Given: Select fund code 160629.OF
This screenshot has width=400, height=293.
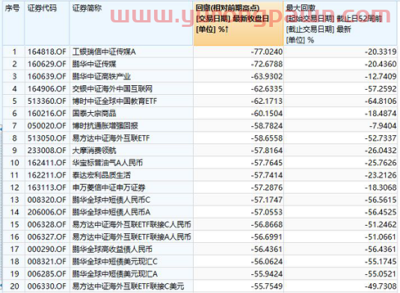Looking at the screenshot, I should (x=46, y=64).
